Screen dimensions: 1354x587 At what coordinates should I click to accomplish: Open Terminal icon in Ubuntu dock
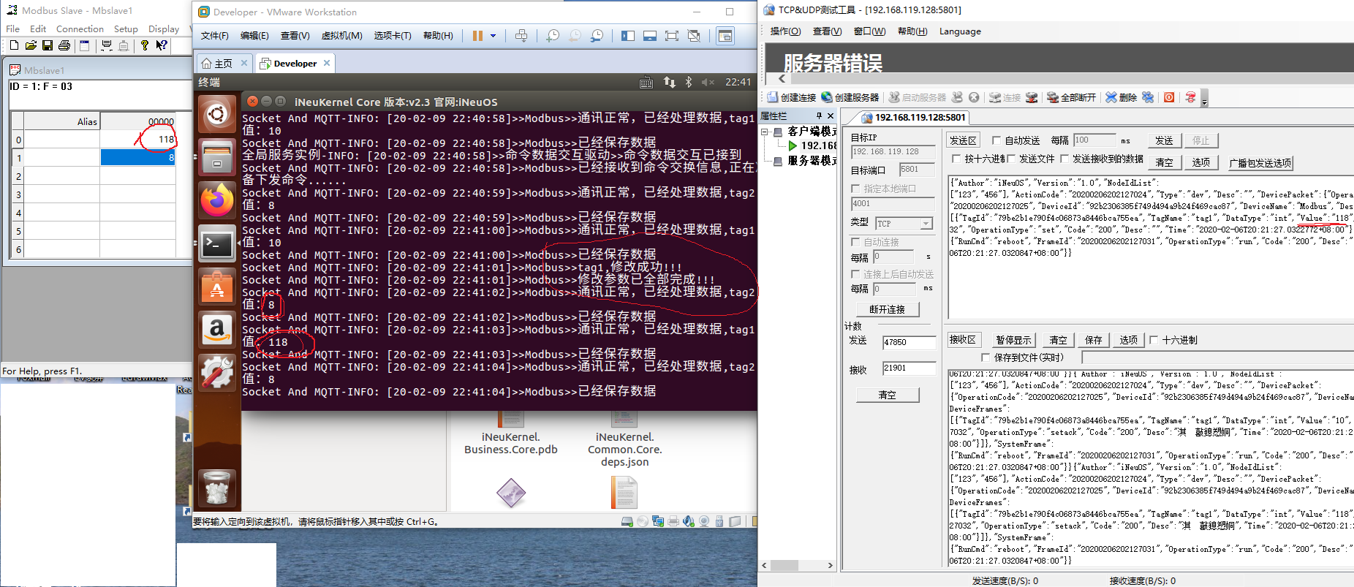point(217,243)
